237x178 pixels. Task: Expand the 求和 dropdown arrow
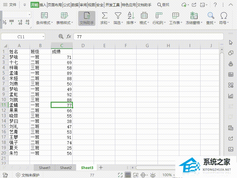pos(108,23)
